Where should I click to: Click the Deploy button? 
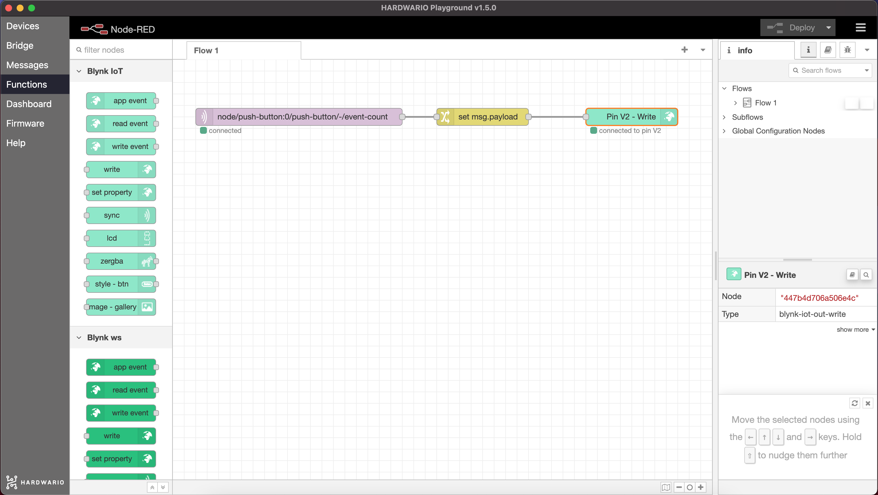(x=791, y=27)
